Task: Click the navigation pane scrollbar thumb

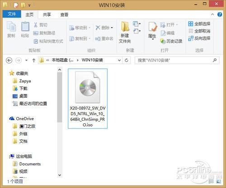Action: click(x=60, y=97)
